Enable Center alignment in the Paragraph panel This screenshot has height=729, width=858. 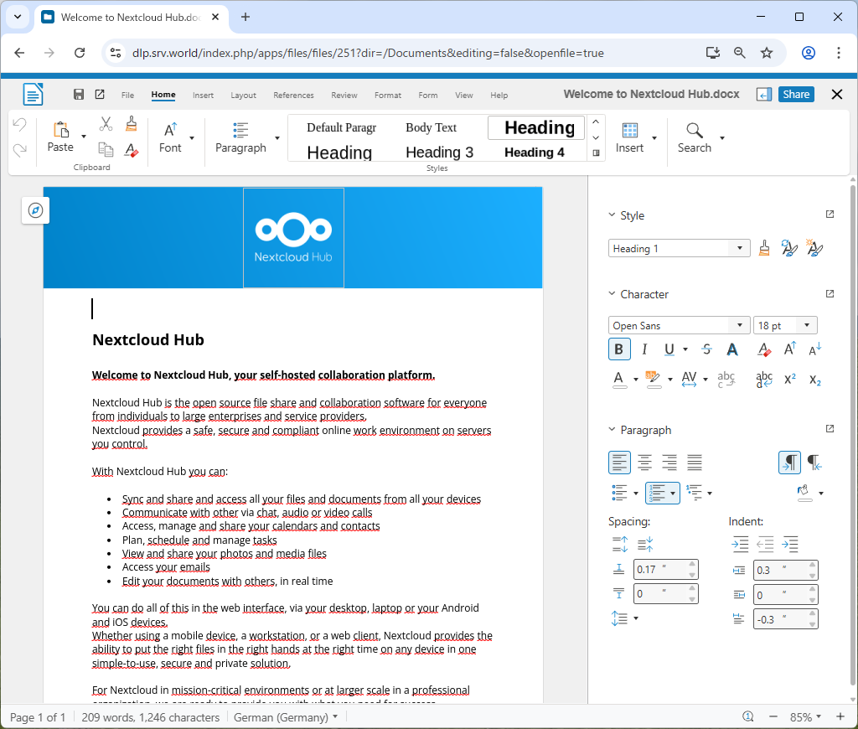click(x=644, y=462)
